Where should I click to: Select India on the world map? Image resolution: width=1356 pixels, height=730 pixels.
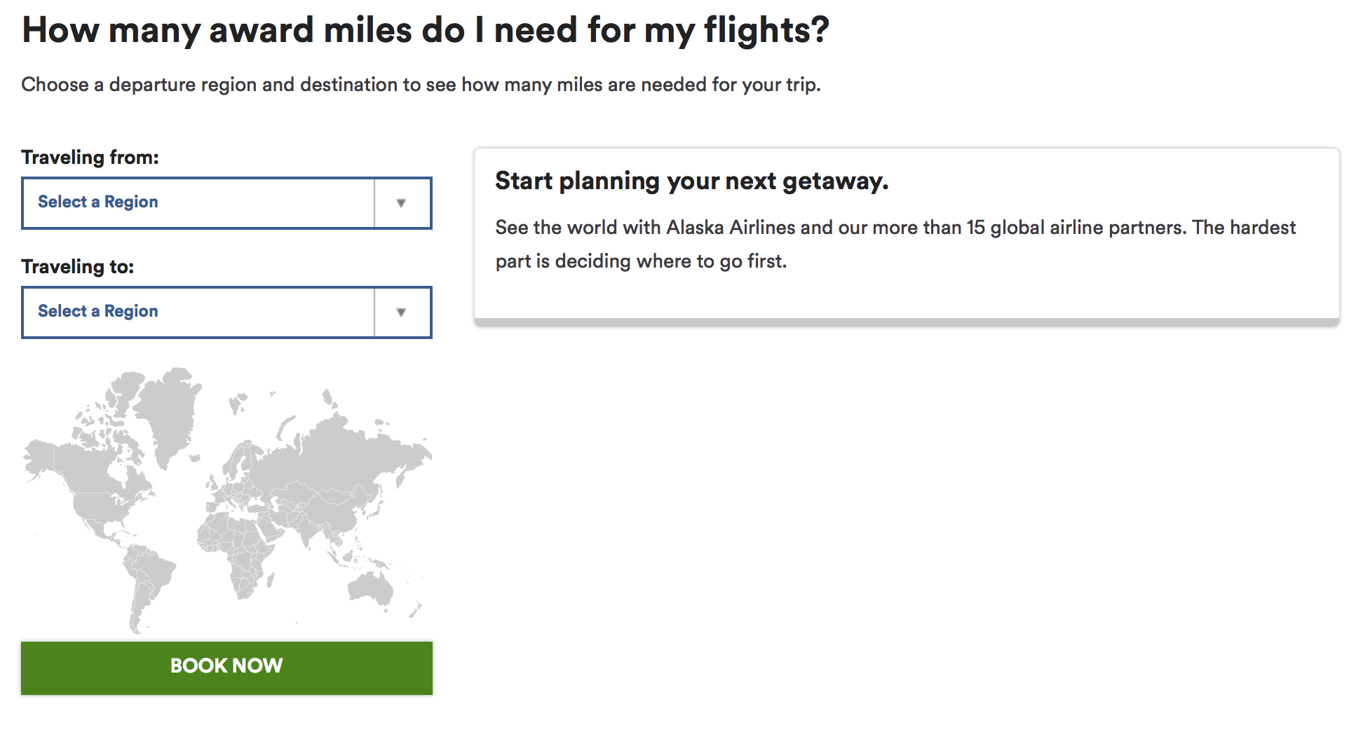(x=307, y=530)
